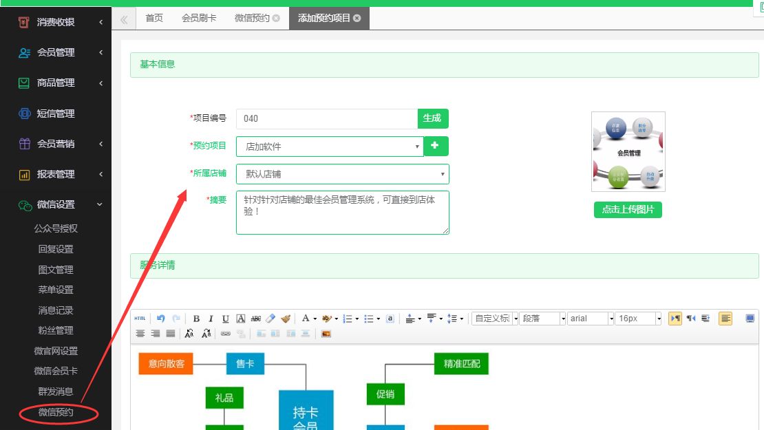This screenshot has width=764, height=430.
Task: Click the insert hyperlink icon
Action: 225,334
